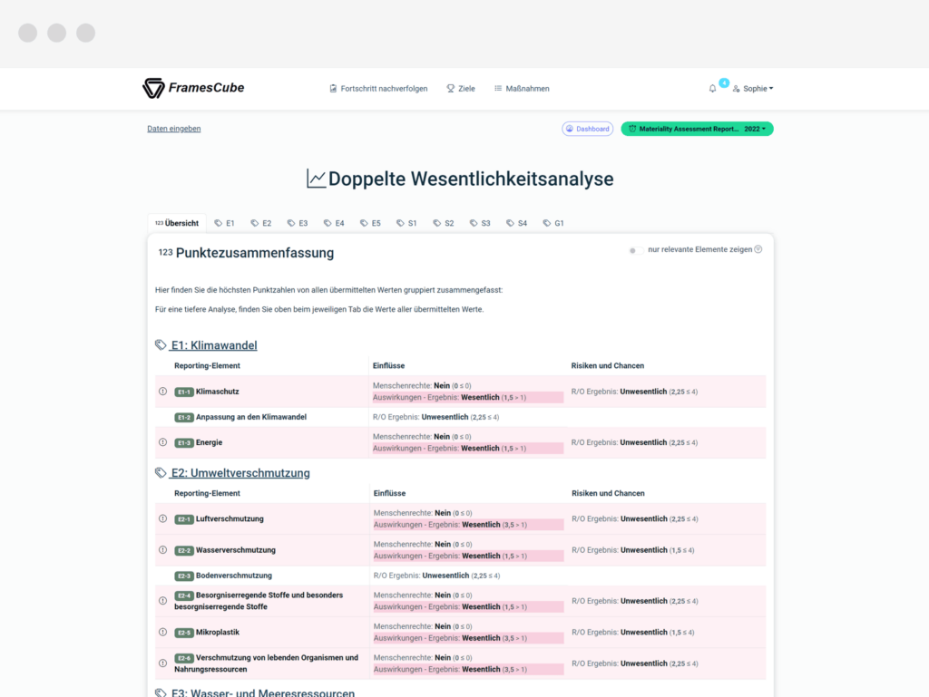Open the E1: Klimawandel heading link
The image size is (929, 697).
click(x=214, y=345)
